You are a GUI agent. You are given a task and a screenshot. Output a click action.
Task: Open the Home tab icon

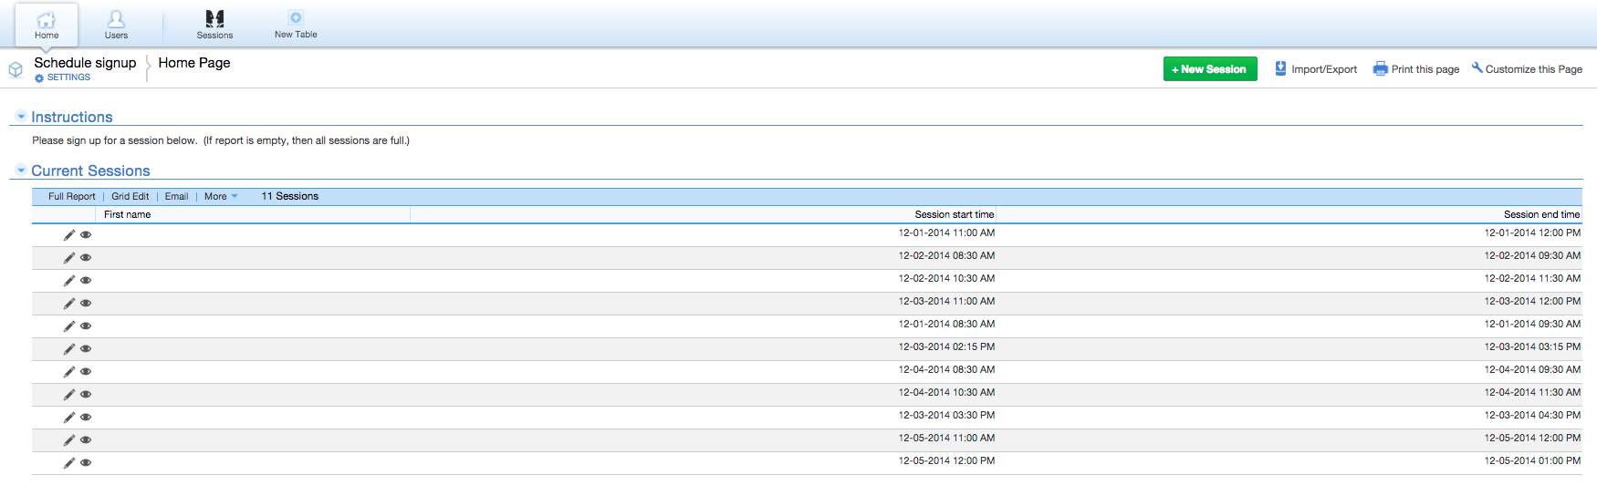tap(47, 19)
